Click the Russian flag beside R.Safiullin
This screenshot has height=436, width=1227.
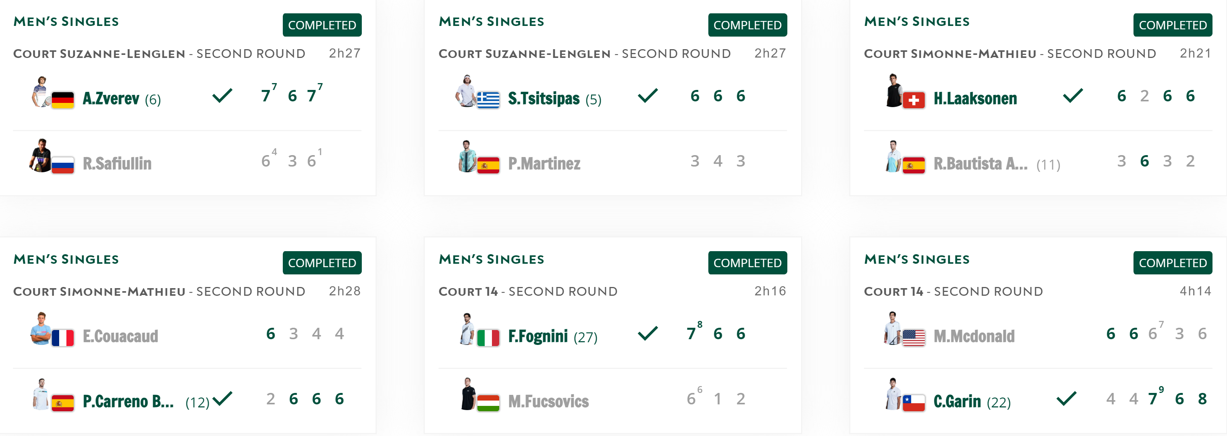tap(62, 165)
